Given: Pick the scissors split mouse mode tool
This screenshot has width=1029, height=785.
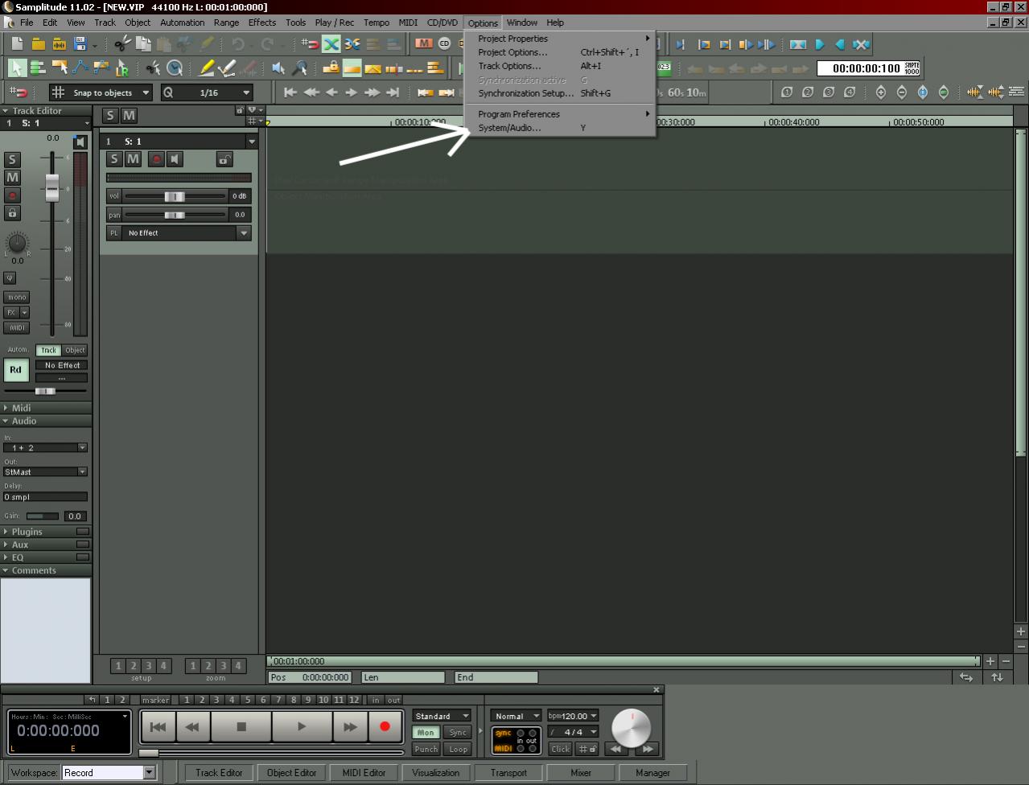Looking at the screenshot, I should [153, 68].
